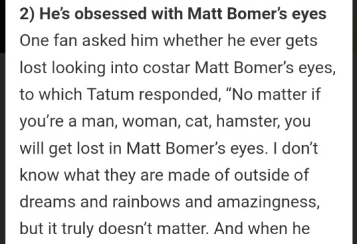Click the name "Tatum" in the text
357x244 pixels.
point(110,94)
